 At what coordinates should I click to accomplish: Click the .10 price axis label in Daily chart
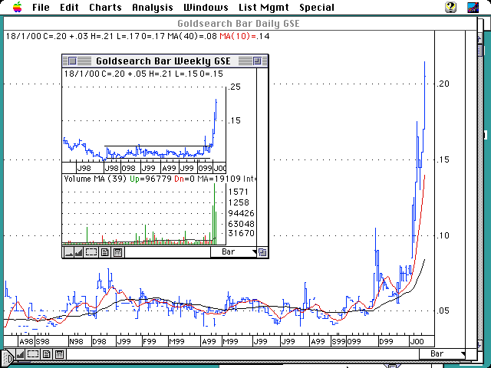443,235
